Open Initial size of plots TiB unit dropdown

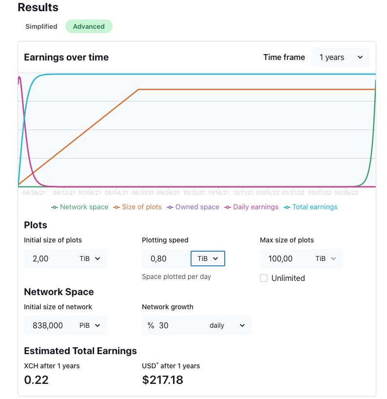(x=90, y=259)
